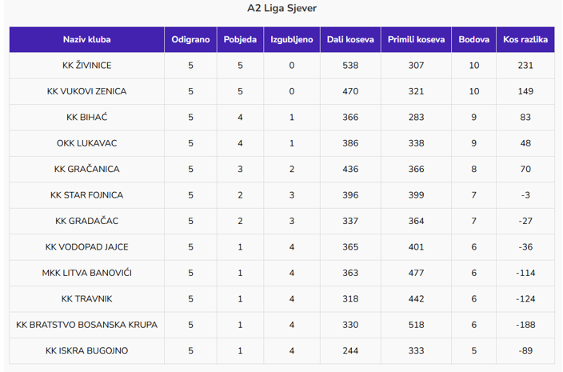Viewport: 563px width, 372px height.
Task: Click the KK ISKRA BUGOJNO club name
Action: [x=86, y=350]
